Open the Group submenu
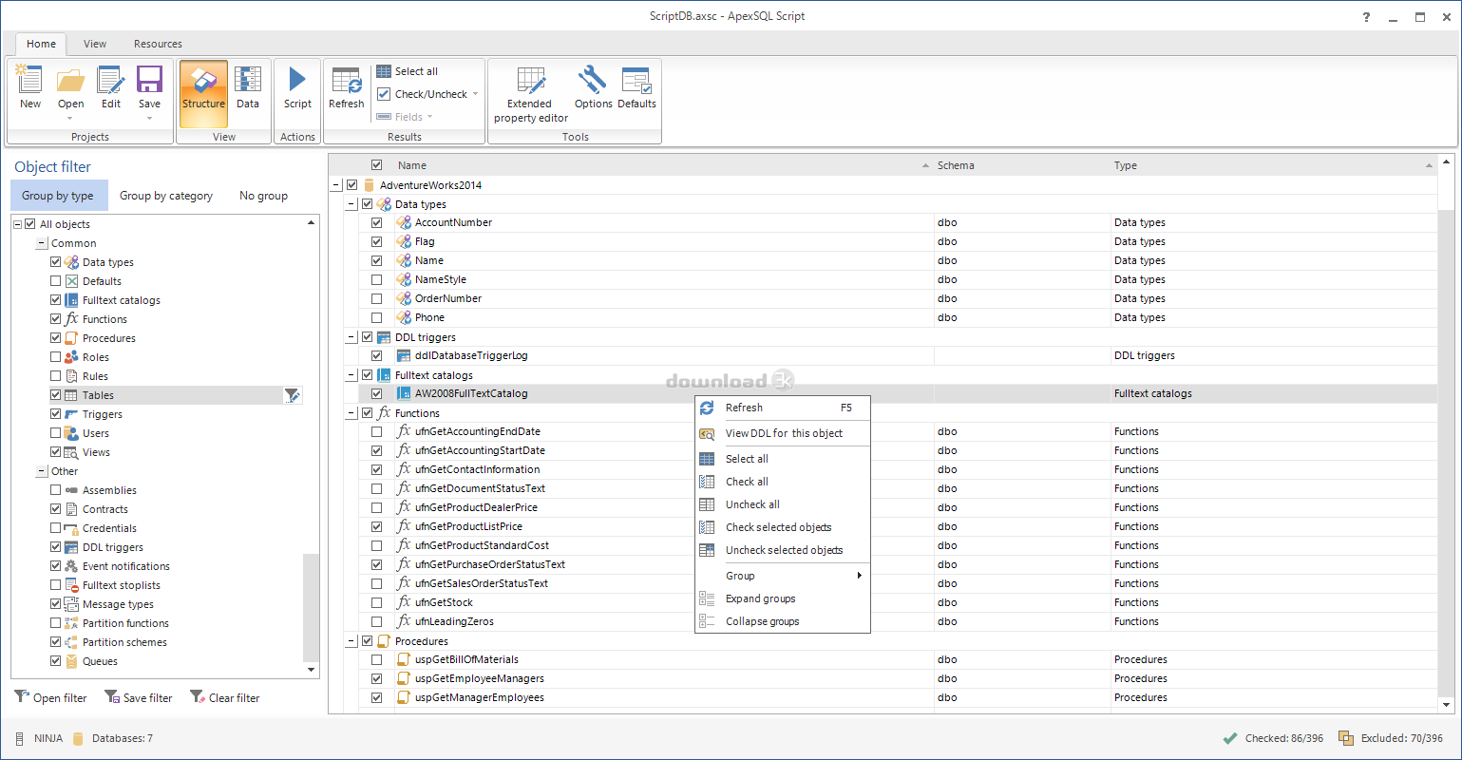1462x760 pixels. [x=783, y=576]
